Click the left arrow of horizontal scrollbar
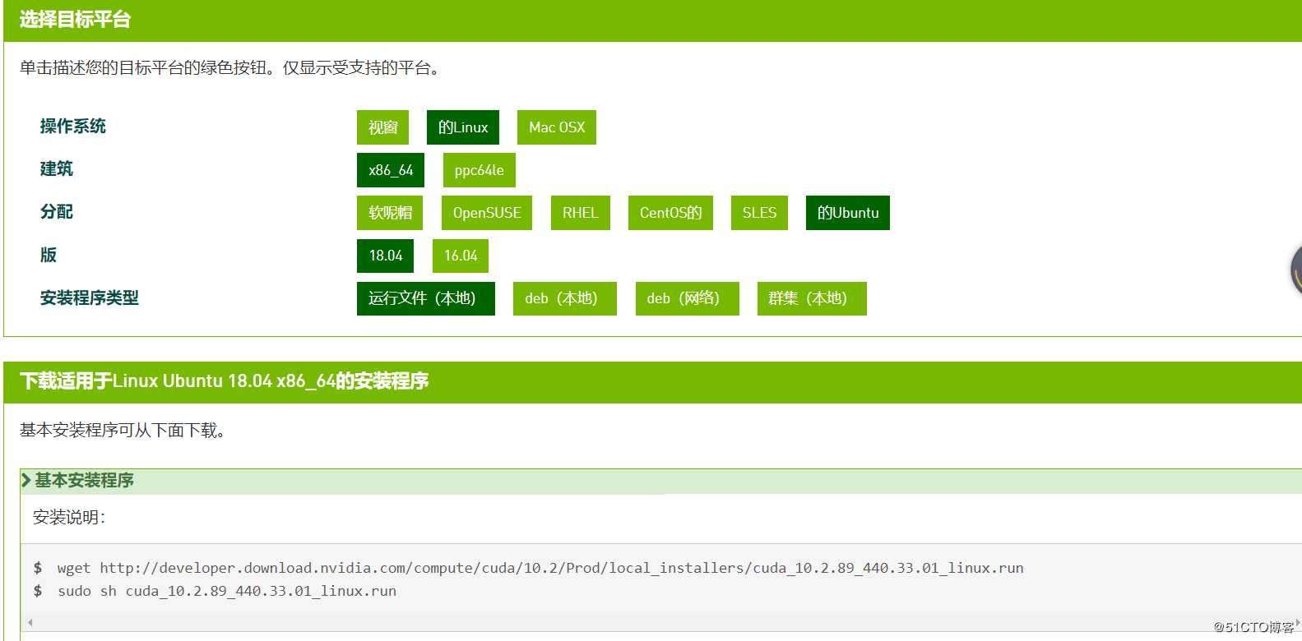This screenshot has width=1302, height=641. 30,622
